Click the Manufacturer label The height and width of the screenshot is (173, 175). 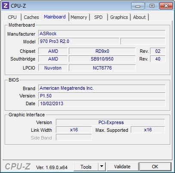pos(21,34)
